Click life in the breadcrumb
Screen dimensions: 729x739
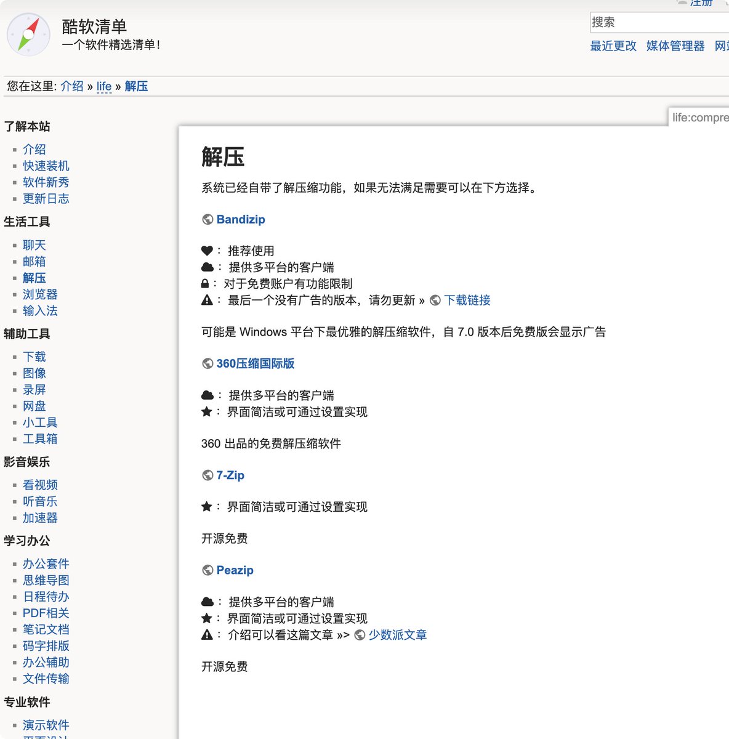click(x=104, y=86)
